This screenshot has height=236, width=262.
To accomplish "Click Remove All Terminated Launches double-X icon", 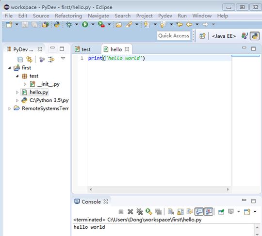I will (140, 212).
